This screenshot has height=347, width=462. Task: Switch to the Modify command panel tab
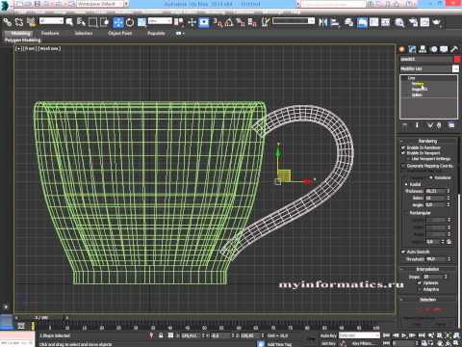click(x=413, y=49)
